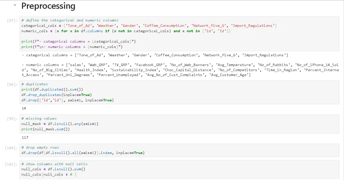Click the categorical_cols assignment code line

click(149, 26)
